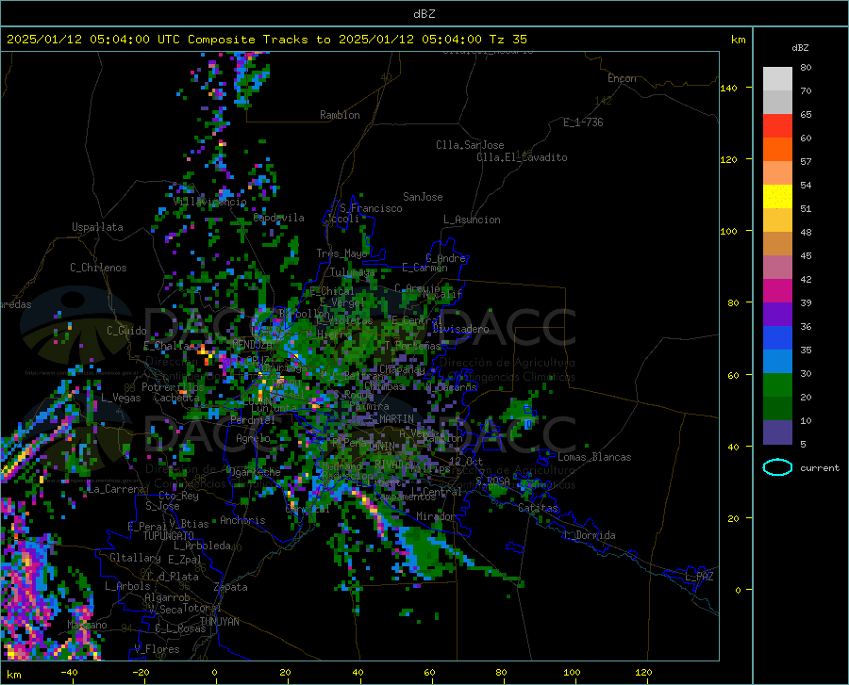Click the Clla.El_Cavadito map label
The height and width of the screenshot is (685, 849).
[x=522, y=157]
